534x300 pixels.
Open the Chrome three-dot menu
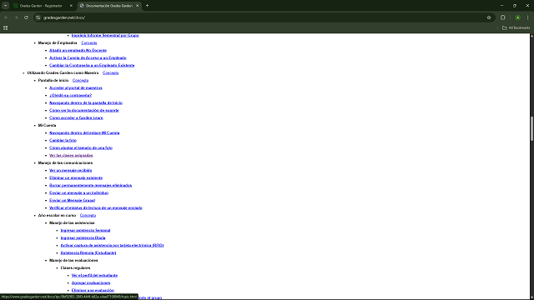[x=527, y=17]
